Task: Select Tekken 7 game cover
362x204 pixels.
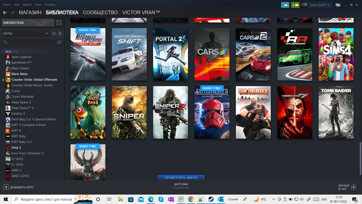Action: (295, 112)
